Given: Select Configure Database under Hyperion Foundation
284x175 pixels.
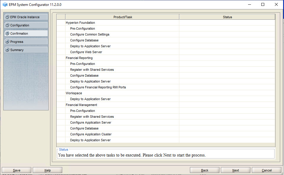Looking at the screenshot, I should coord(166,40).
